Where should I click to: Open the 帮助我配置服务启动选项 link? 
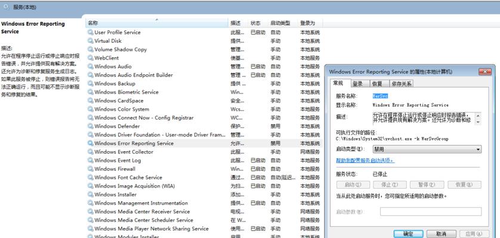coord(365,161)
